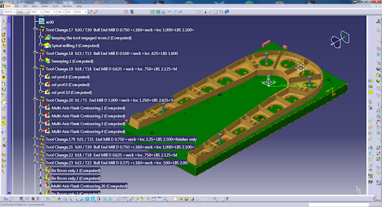Collapse the Tool Change.20 tree node
Screen dimensions: 382x207
click(x=35, y=100)
